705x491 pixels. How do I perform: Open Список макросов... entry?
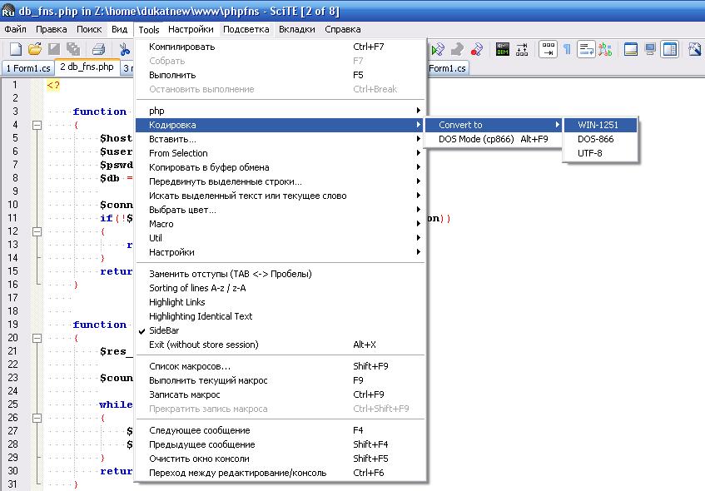[x=281, y=366]
